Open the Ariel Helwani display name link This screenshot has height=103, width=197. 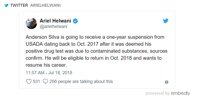55,21
